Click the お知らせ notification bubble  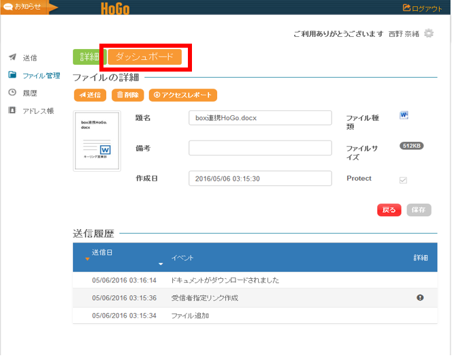click(x=24, y=7)
